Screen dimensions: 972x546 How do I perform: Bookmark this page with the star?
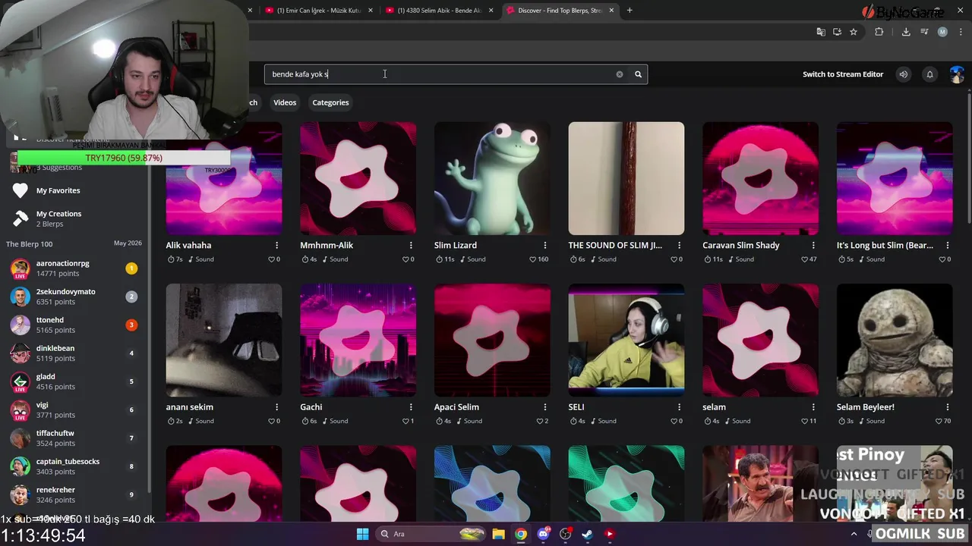tap(854, 32)
